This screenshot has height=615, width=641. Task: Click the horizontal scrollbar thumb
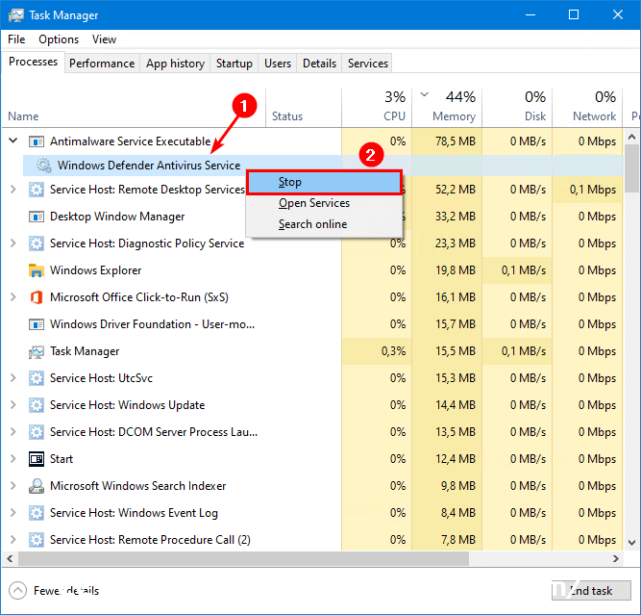[x=243, y=558]
